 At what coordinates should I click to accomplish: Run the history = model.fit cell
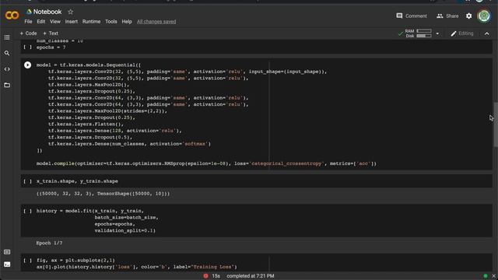[x=28, y=211]
